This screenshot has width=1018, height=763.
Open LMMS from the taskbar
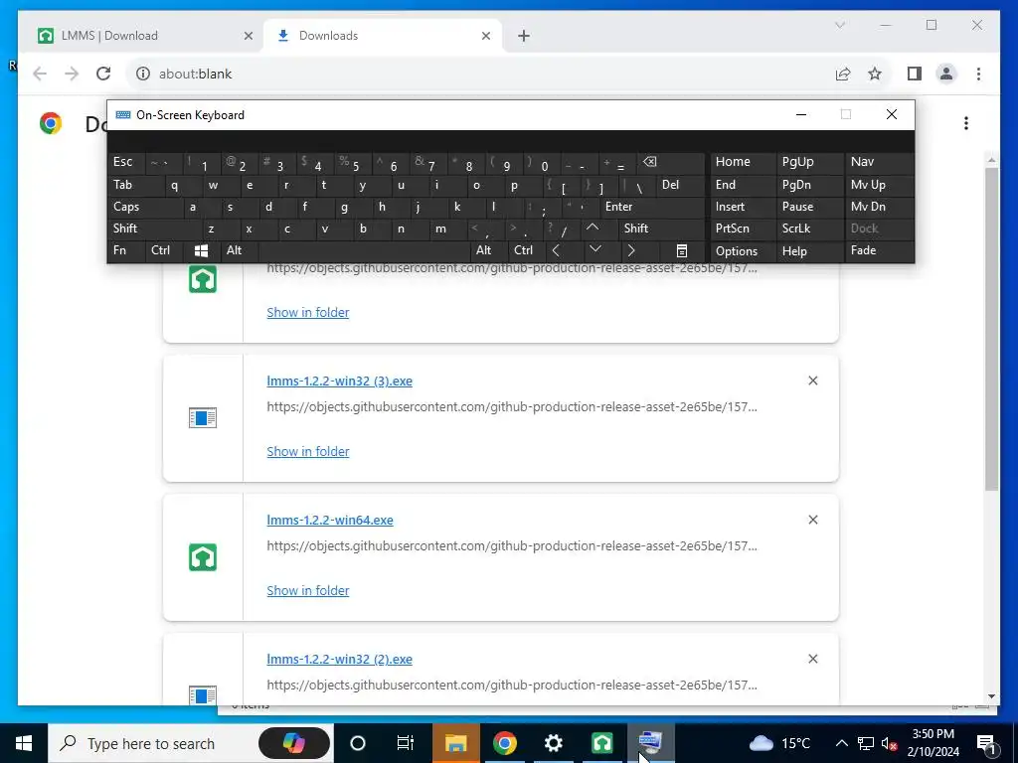[x=601, y=743]
